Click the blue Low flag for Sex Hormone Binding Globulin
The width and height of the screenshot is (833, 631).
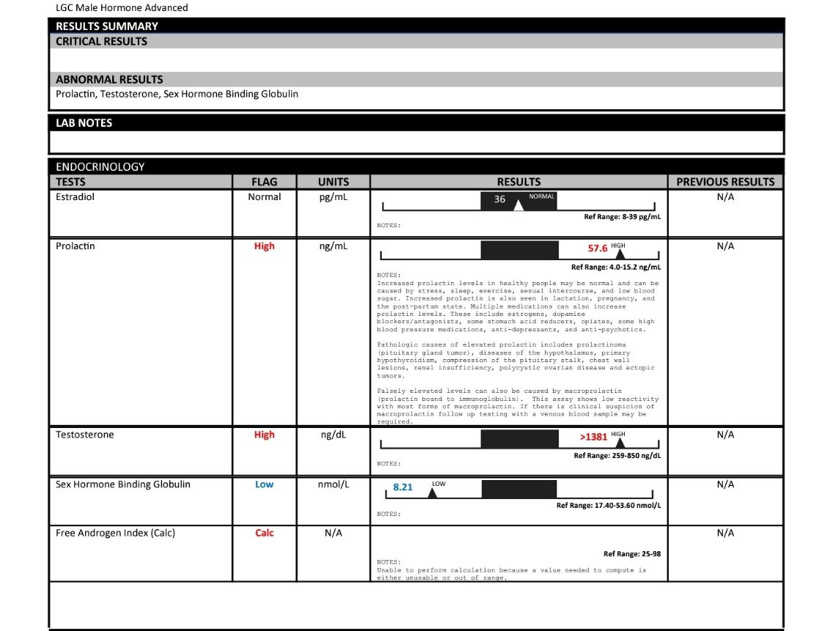264,484
